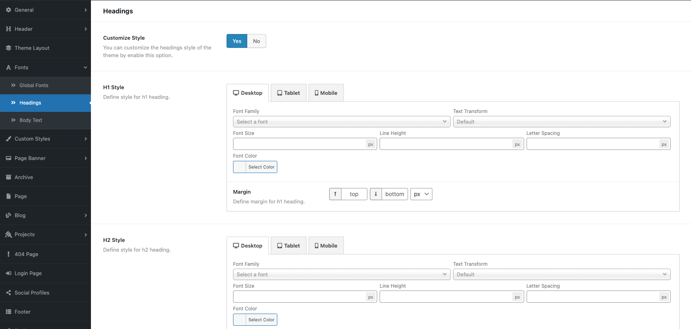Open H2 Text Transform dropdown
The width and height of the screenshot is (691, 329).
tap(561, 274)
